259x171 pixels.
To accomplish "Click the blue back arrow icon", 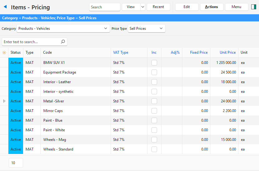I will tap(5, 7).
